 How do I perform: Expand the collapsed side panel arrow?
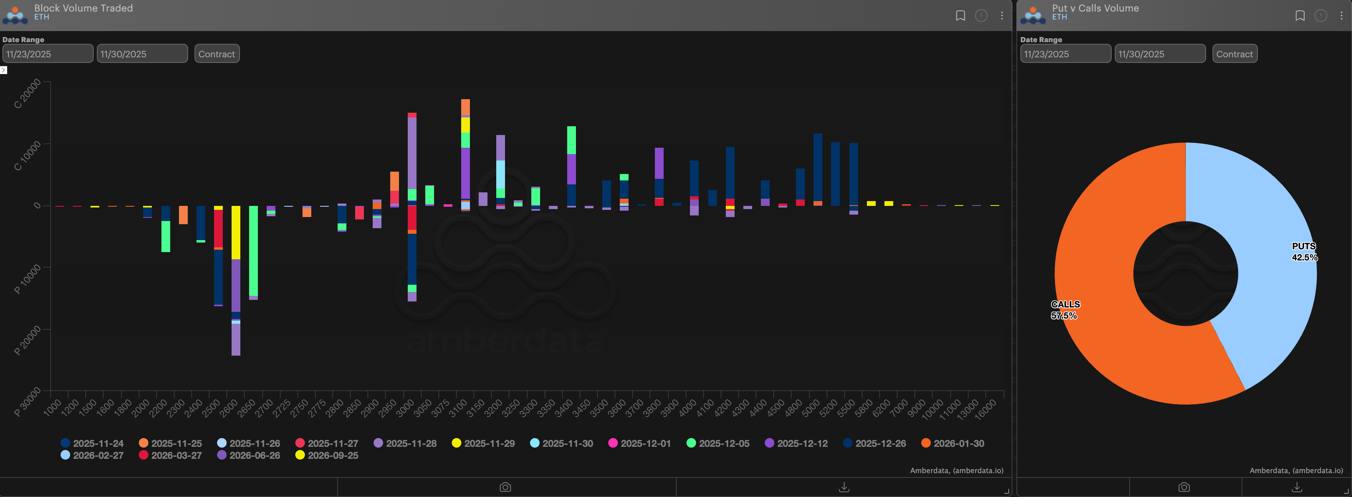click(3, 70)
